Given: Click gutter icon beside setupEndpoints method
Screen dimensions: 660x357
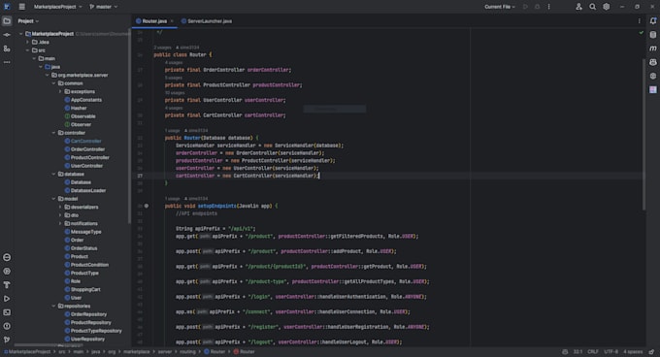Looking at the screenshot, I should pos(146,206).
